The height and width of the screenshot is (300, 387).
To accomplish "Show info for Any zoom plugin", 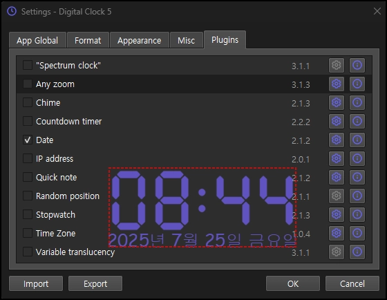I will [x=357, y=84].
